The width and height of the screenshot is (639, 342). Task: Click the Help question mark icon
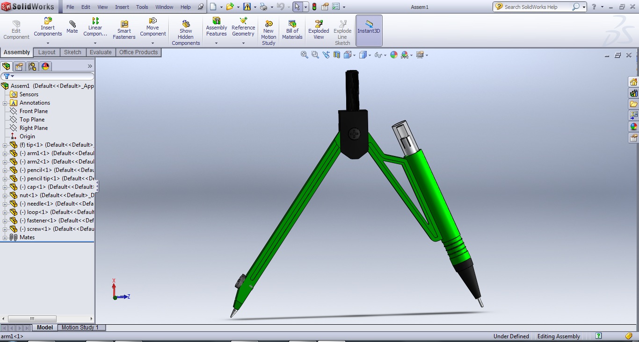pyautogui.click(x=594, y=7)
